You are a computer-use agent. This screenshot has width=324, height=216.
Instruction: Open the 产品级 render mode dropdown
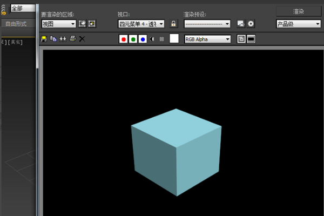coord(299,24)
